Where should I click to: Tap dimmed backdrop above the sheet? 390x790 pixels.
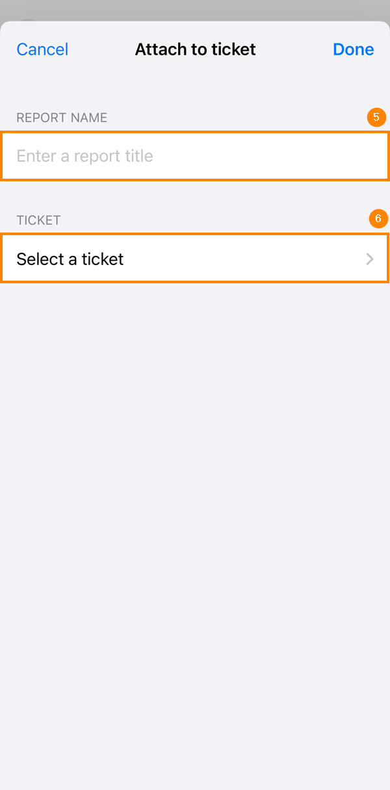(x=195, y=9)
